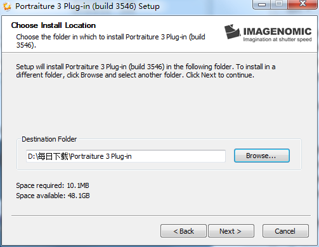Click the IMAGENOMIC wordmark text
Viewport: 319px width, 247px height.
[x=277, y=31]
